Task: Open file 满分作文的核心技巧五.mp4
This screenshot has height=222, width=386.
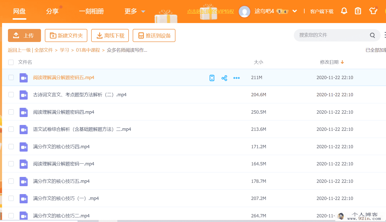Action: coord(61,181)
